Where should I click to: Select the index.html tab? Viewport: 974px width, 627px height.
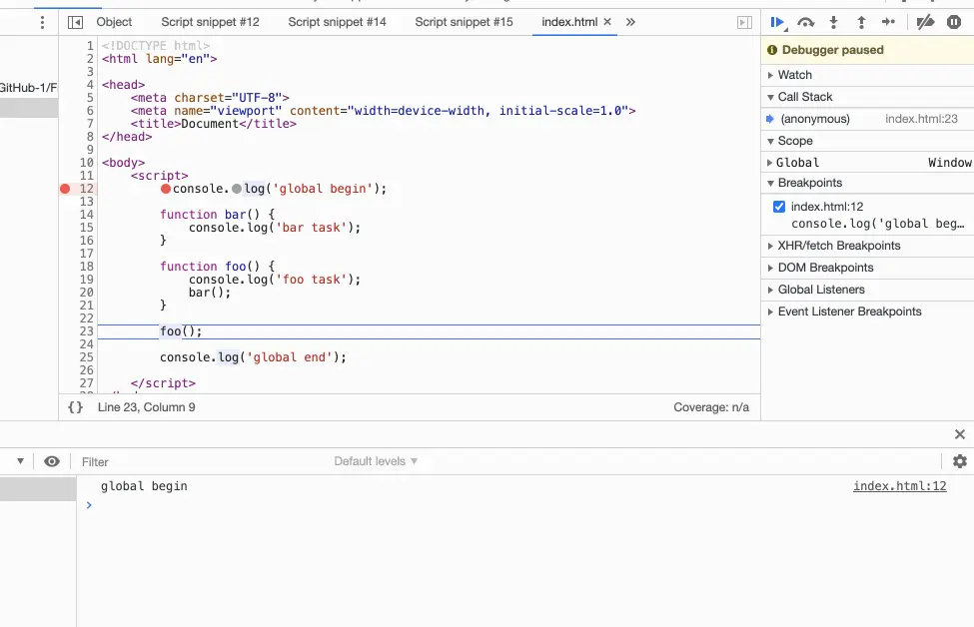click(569, 22)
